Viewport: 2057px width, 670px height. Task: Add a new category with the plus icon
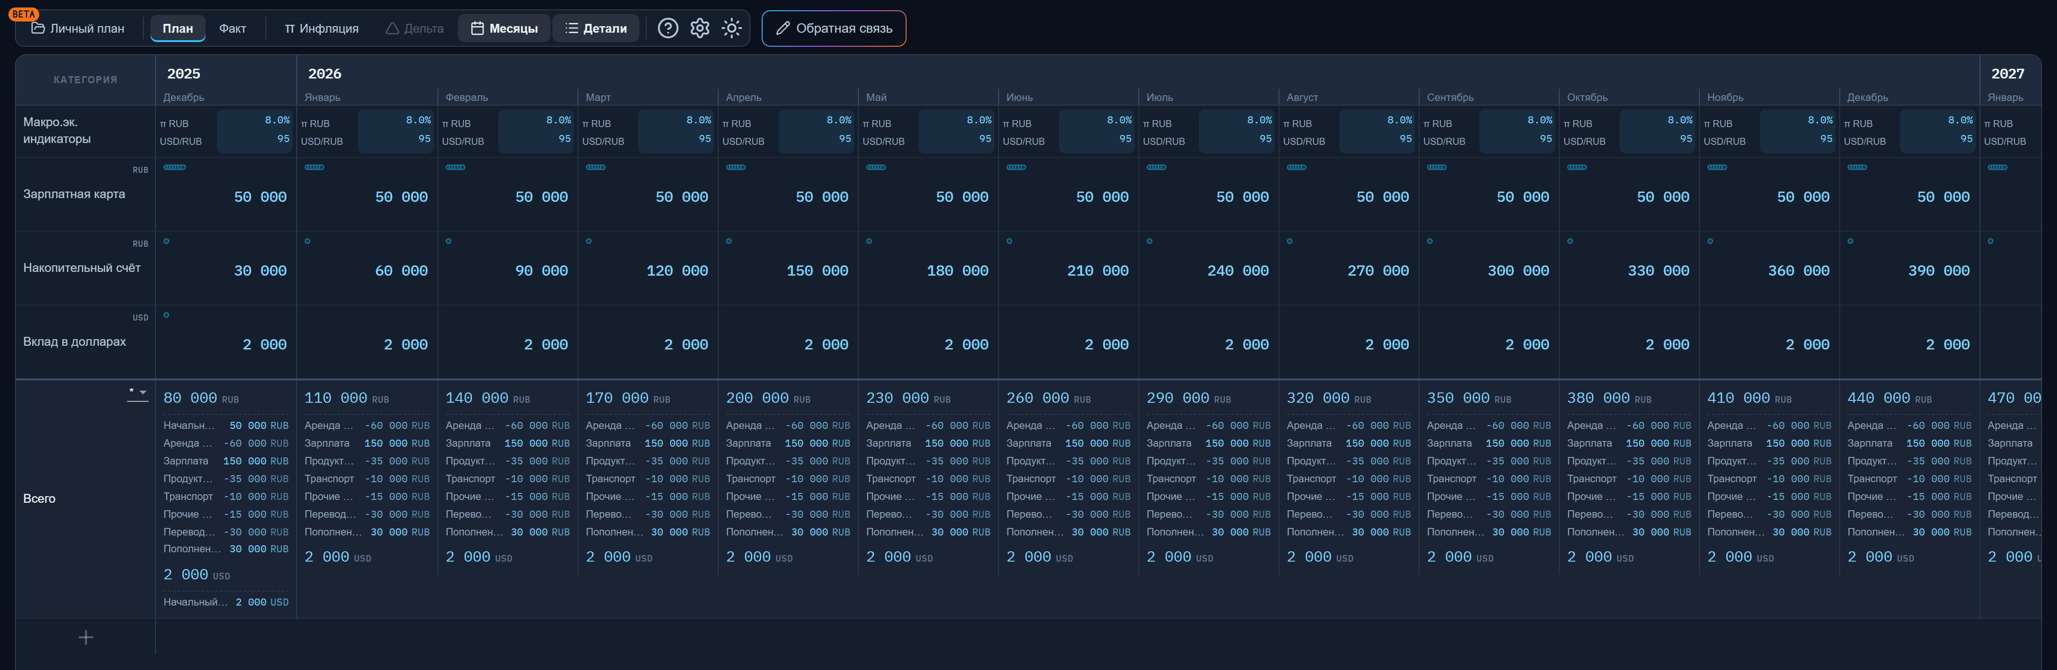(x=86, y=637)
